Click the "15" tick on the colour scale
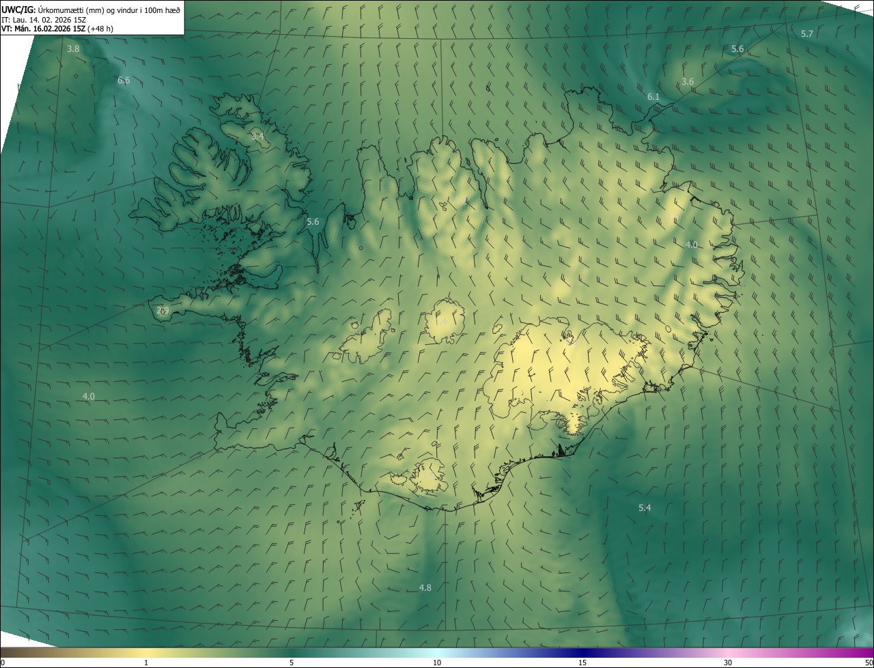 pyautogui.click(x=582, y=663)
